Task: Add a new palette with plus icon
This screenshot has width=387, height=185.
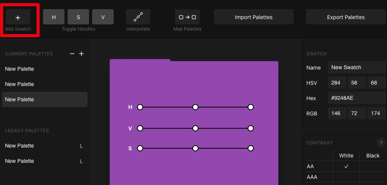Action: pos(81,54)
